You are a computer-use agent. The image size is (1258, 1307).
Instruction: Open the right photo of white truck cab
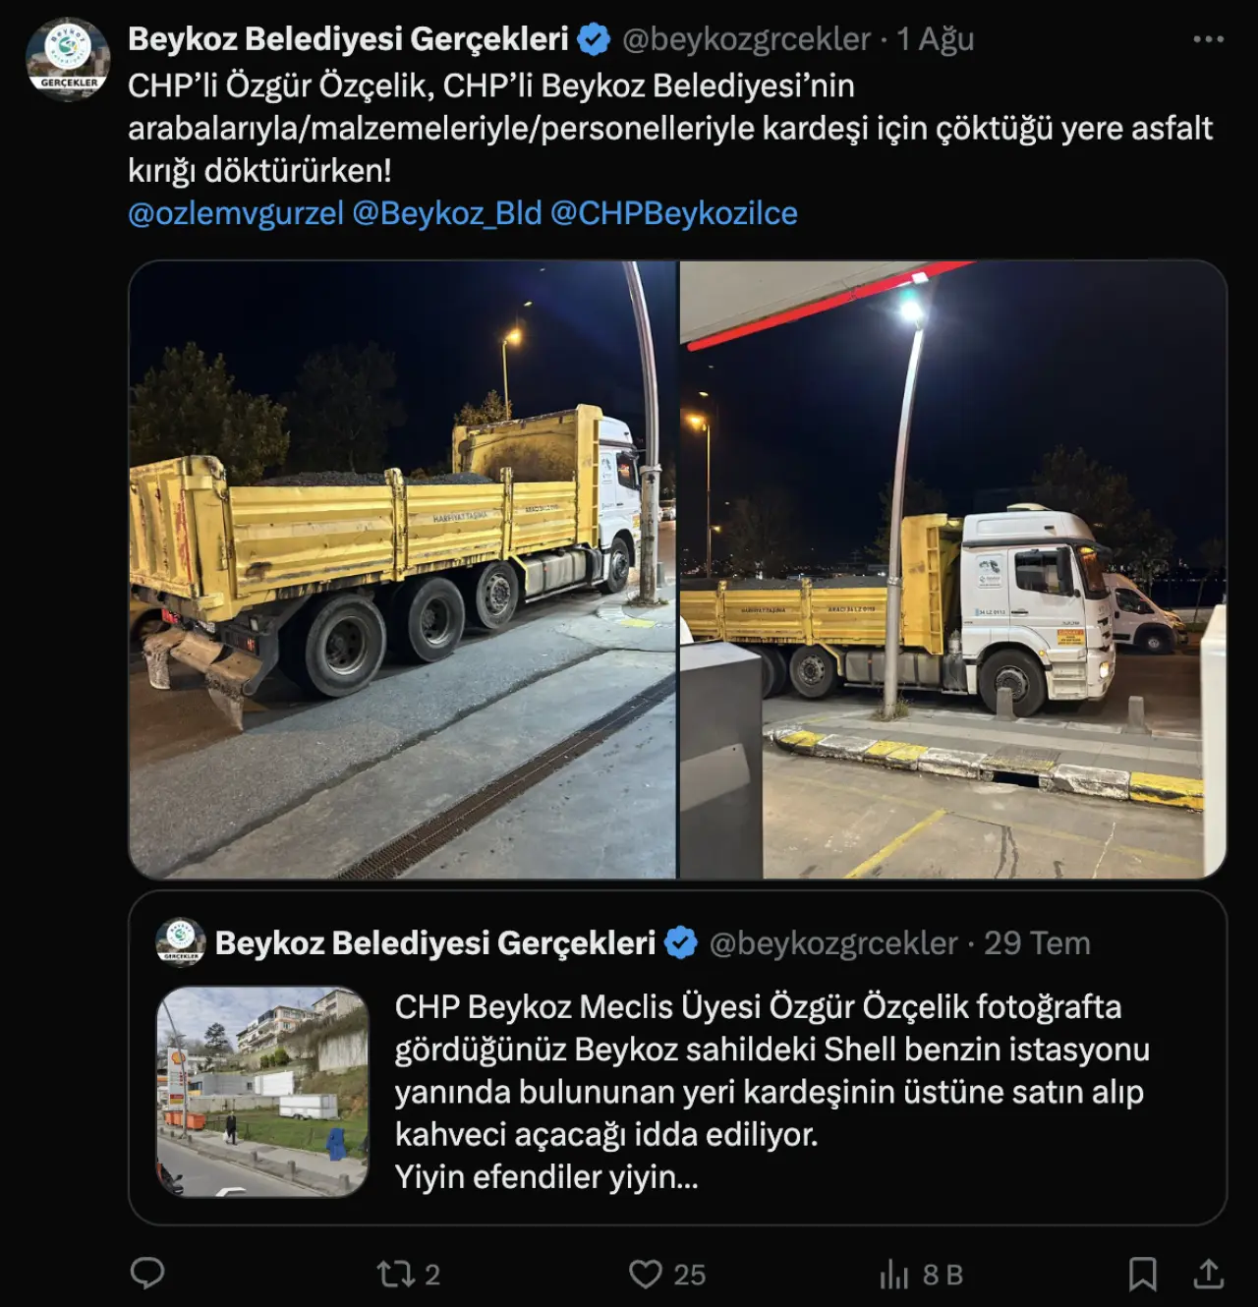coord(953,570)
